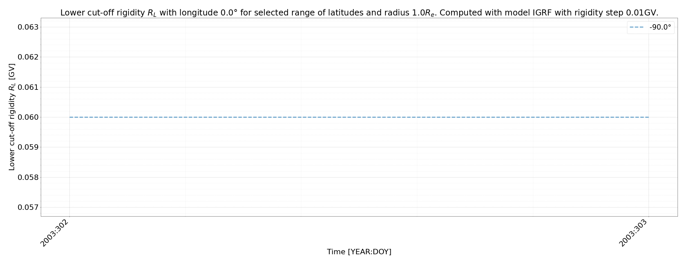
Task: Select the 2003:303 x-axis tick label
Action: click(x=633, y=233)
